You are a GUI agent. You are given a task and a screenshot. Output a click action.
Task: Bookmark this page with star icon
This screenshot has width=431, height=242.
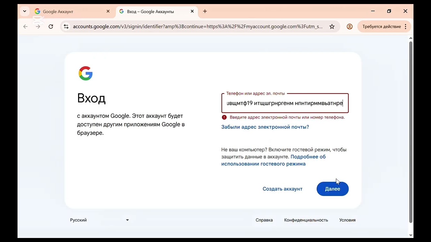[332, 27]
